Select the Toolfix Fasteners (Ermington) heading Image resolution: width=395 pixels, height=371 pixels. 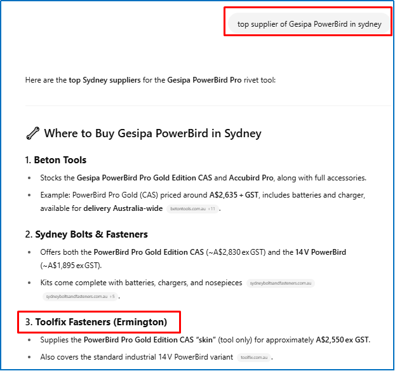(100, 322)
